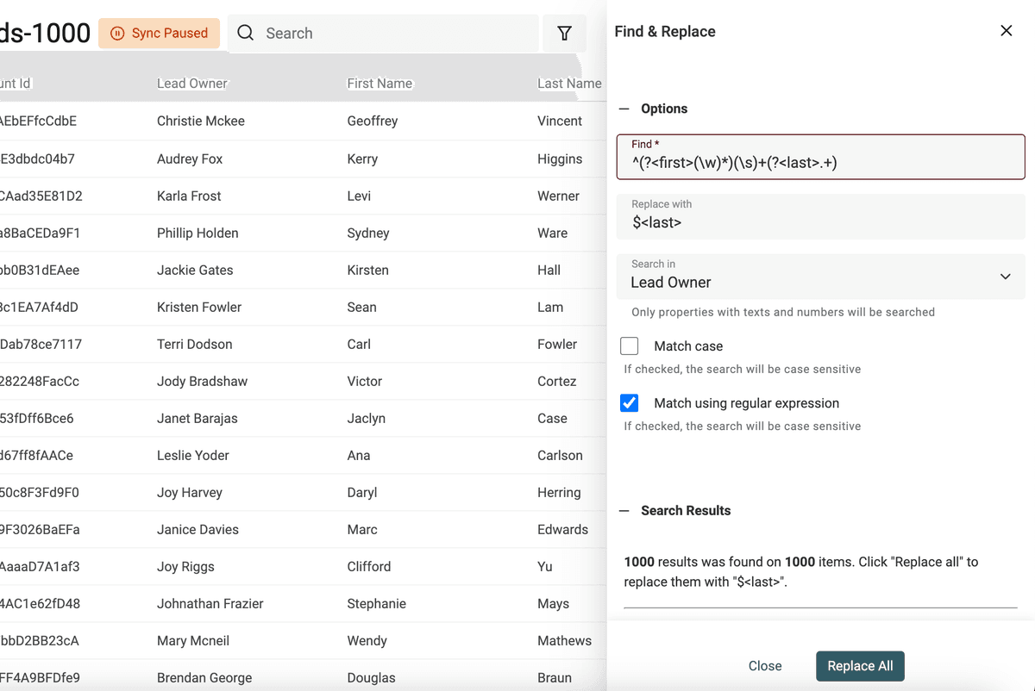Click first name Sydney
The image size is (1035, 691).
coord(368,233)
